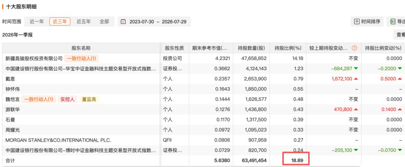The width and height of the screenshot is (405, 167).
Task: Click the 博时中证金融科技主题 fund shareholder row
Action: point(81,150)
